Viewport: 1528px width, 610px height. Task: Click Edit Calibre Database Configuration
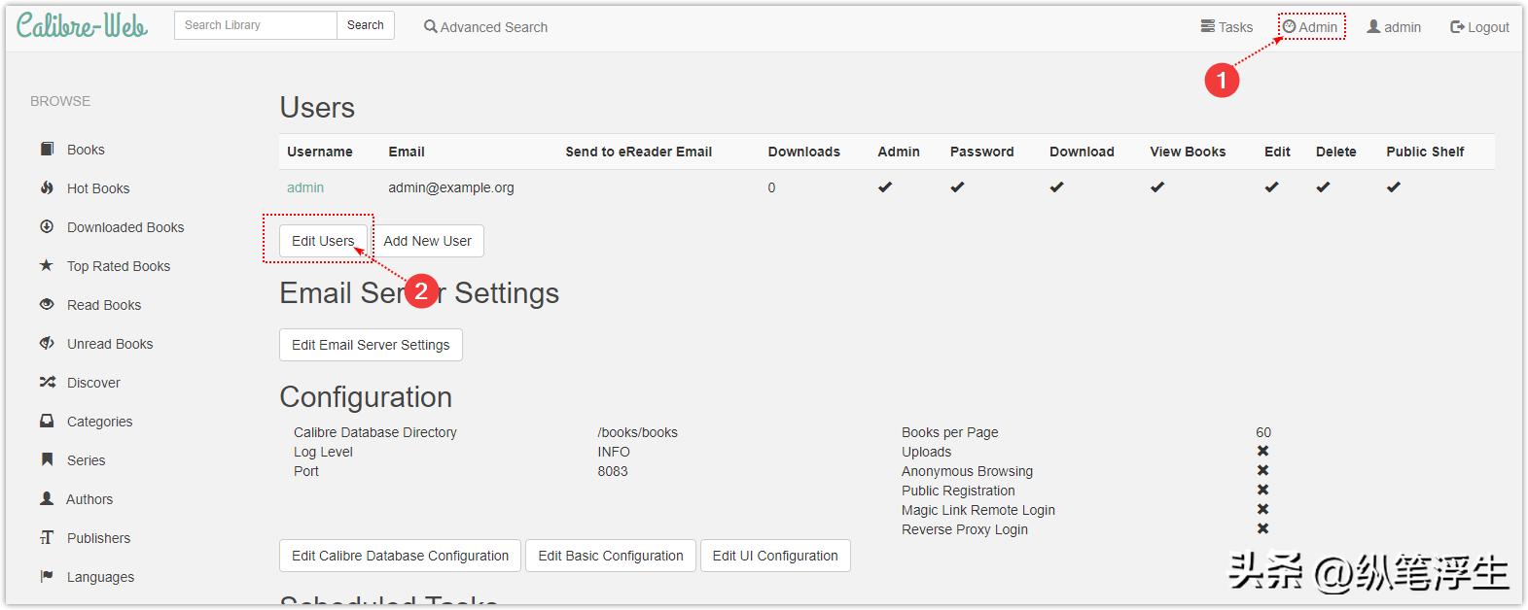(400, 556)
